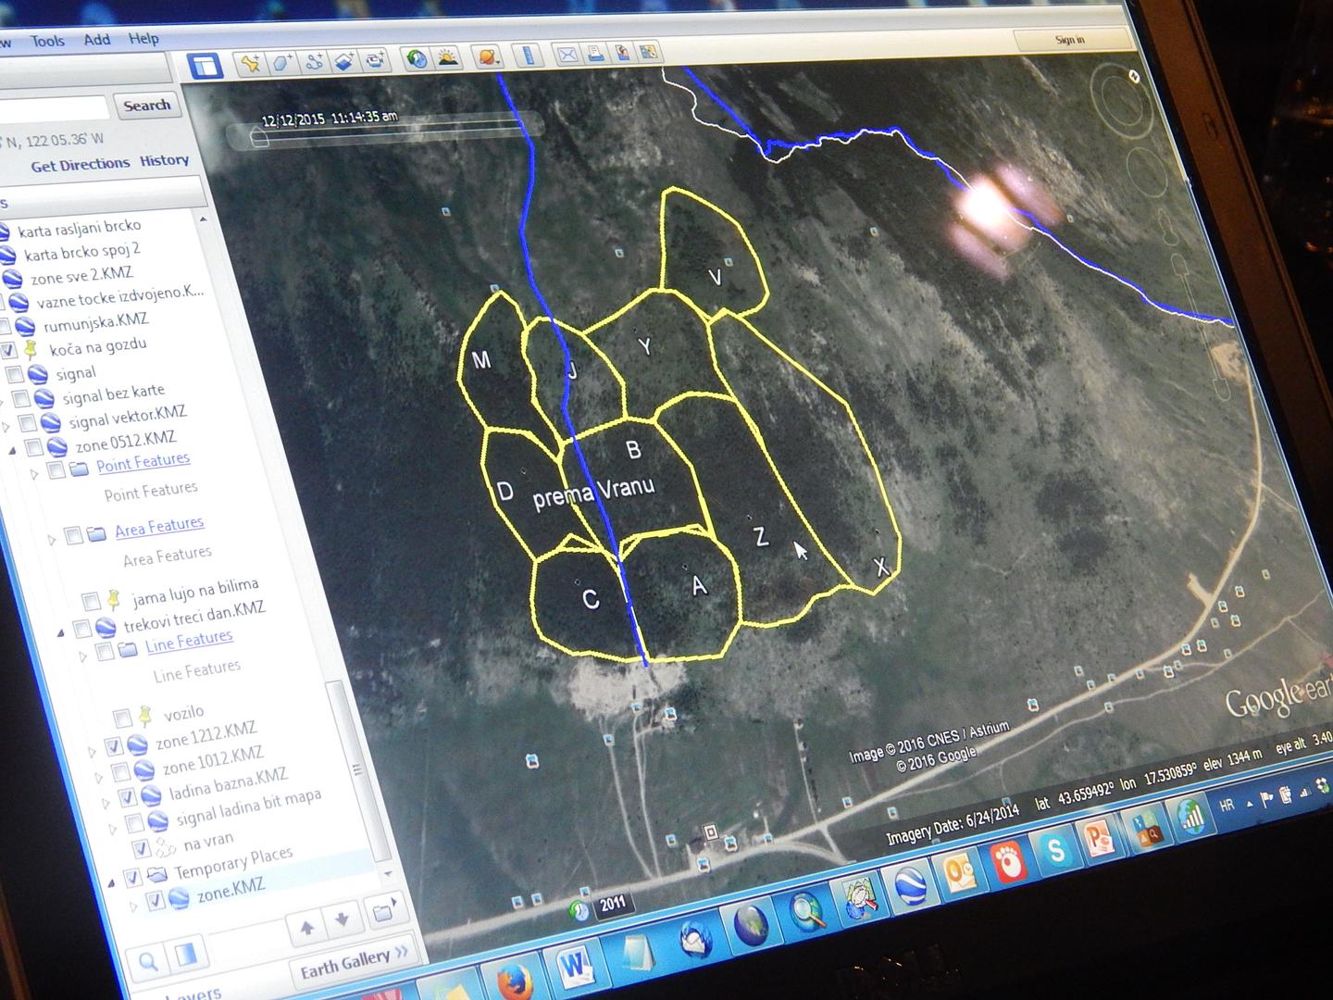
Task: Open the historical imagery clock tool
Action: (417, 59)
